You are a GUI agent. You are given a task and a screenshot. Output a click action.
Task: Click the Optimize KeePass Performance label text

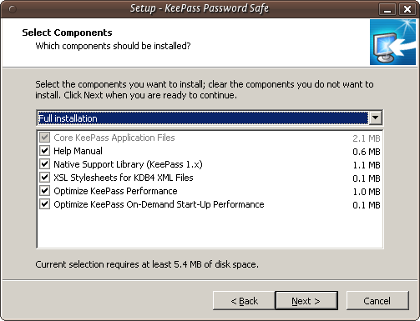[x=115, y=191]
